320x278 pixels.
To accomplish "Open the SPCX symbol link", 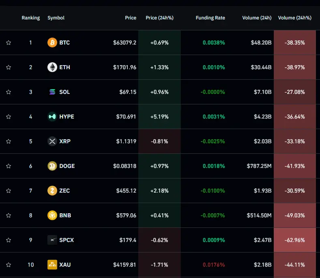I will 67,240.
